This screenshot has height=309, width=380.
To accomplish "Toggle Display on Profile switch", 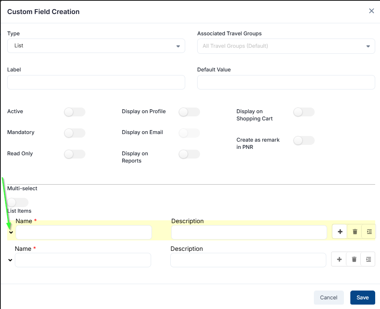I will (189, 112).
